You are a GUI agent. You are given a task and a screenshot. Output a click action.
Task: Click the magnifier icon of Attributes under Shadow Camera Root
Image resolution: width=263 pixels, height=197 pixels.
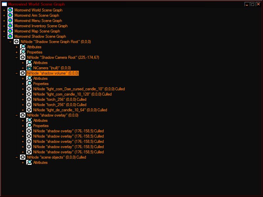(29, 63)
